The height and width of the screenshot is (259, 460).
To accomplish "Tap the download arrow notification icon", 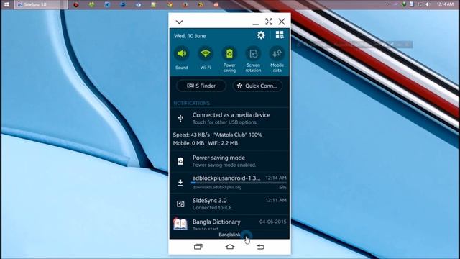I will [180, 182].
